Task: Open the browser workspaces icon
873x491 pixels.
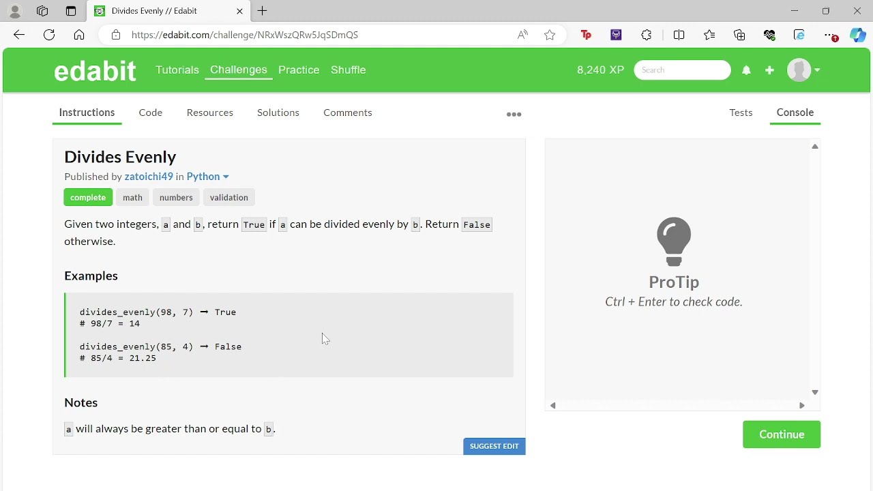Action: 42,11
